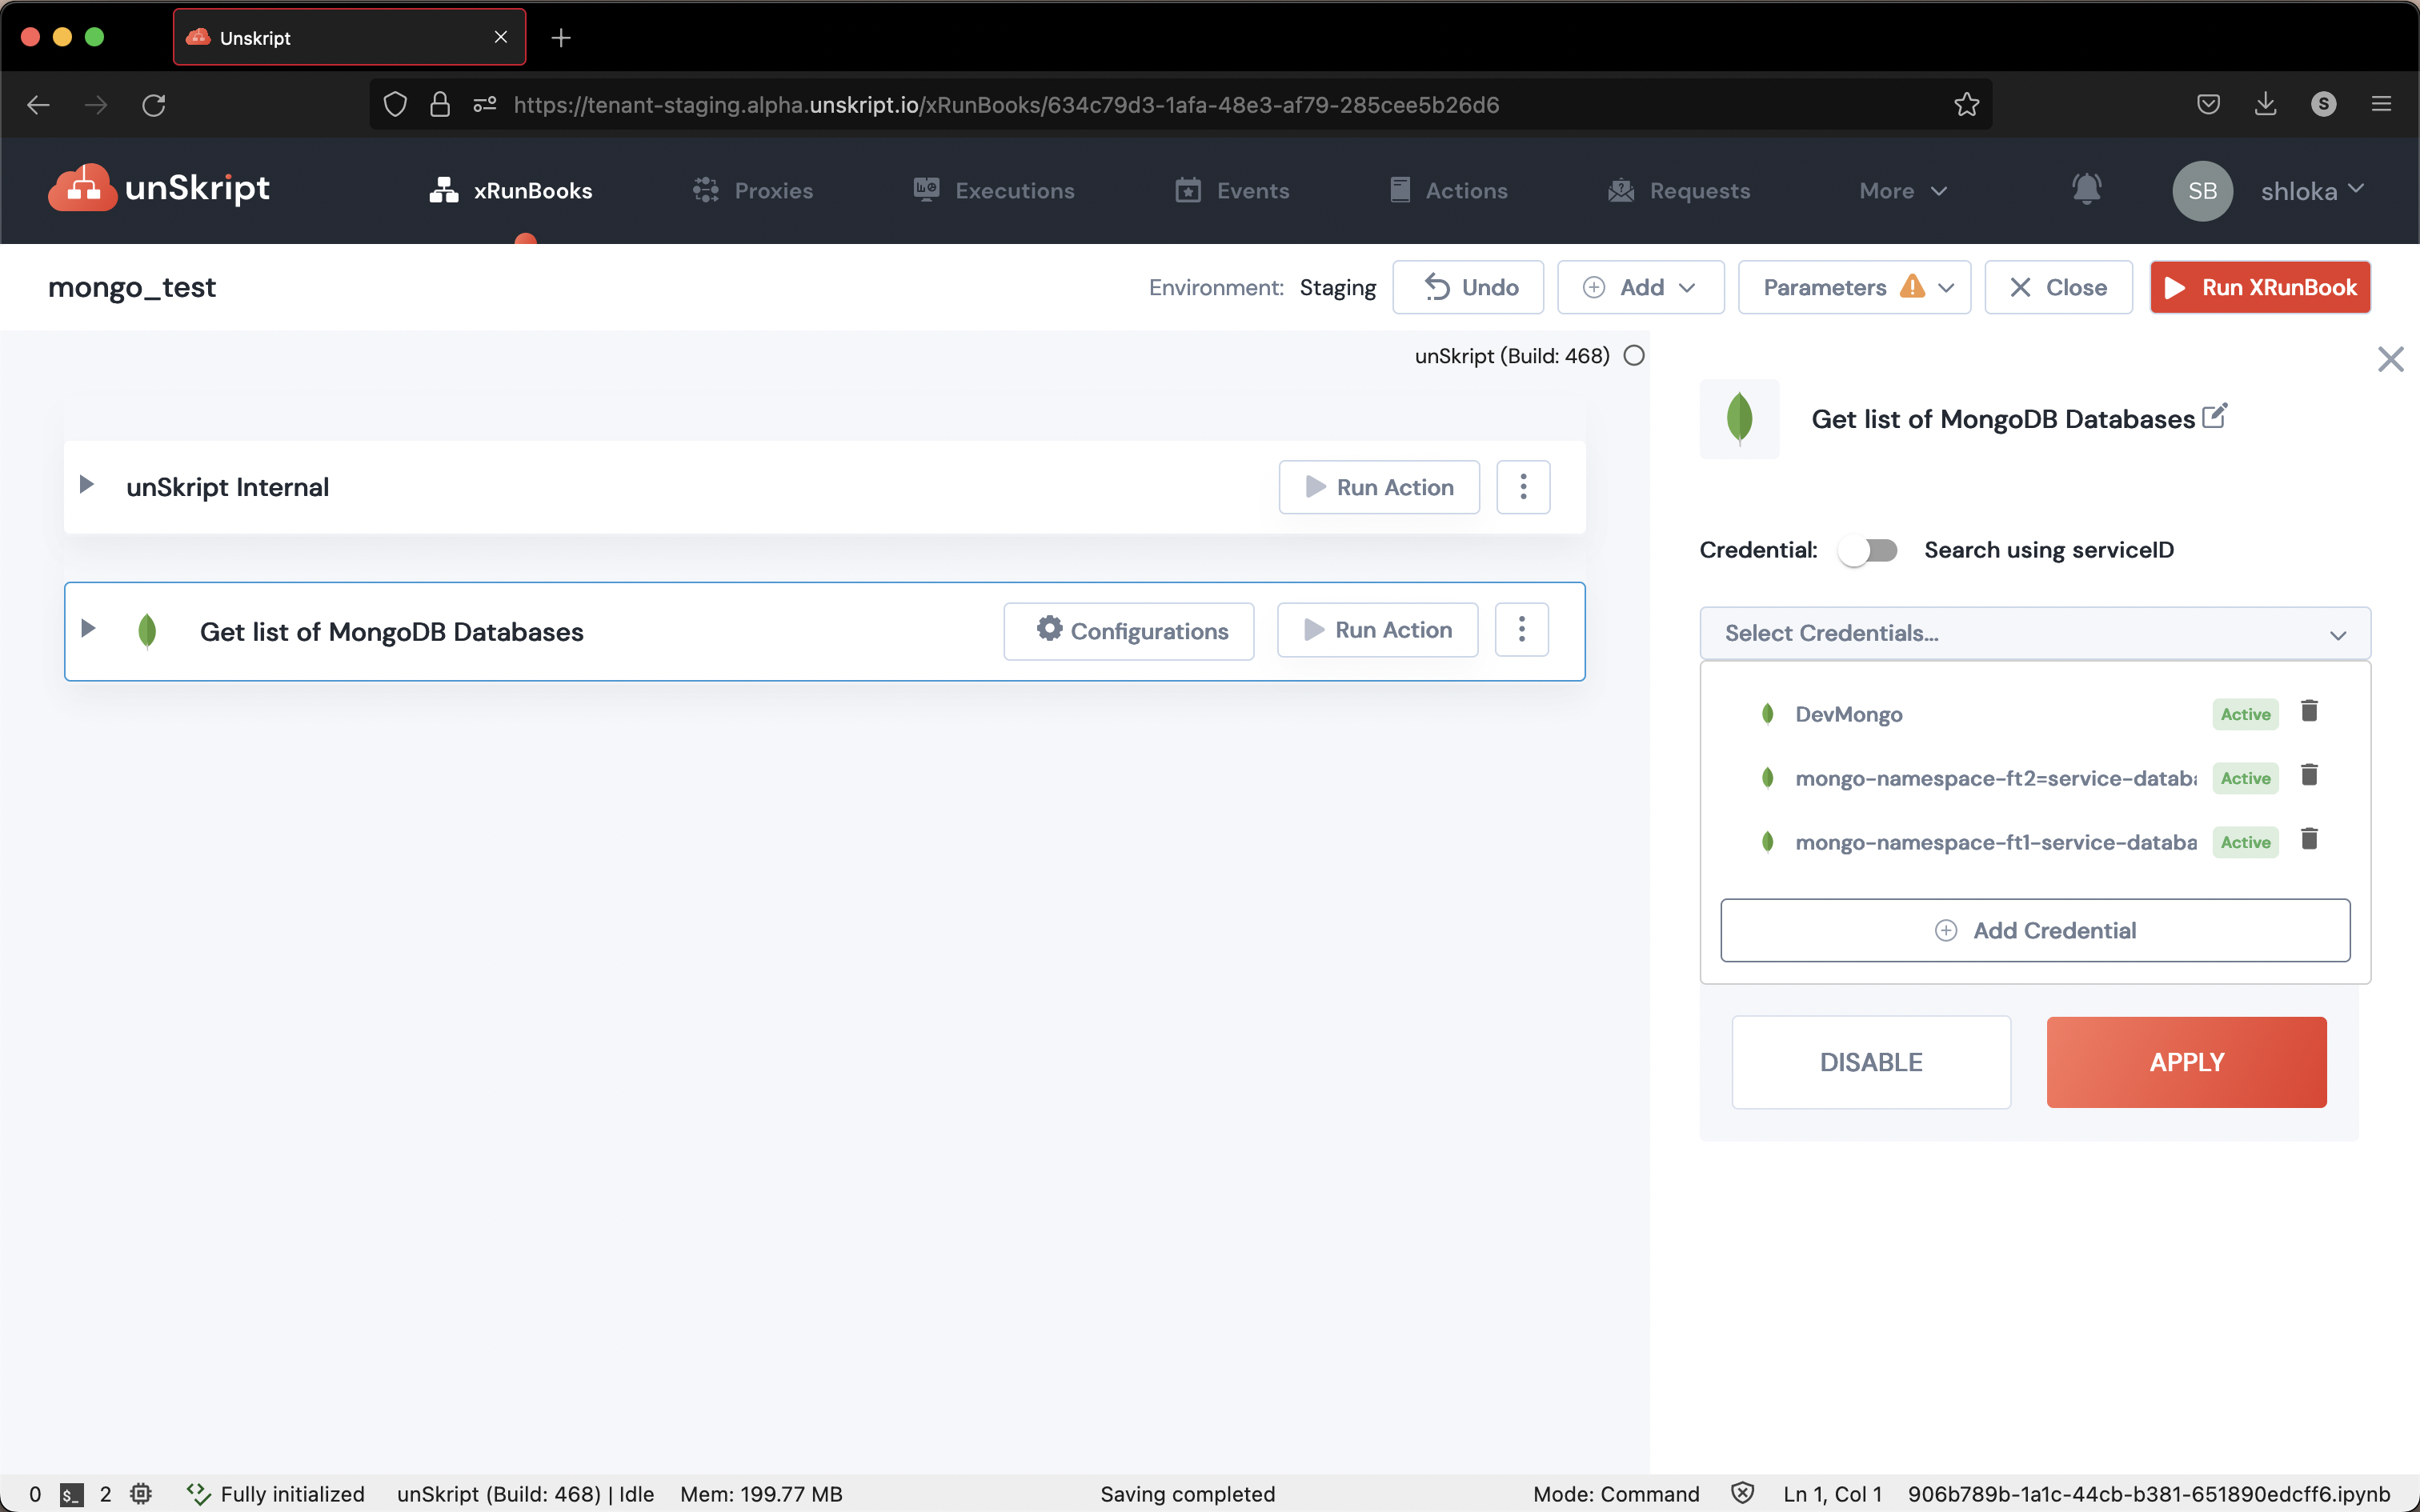The image size is (2420, 1512).
Task: Click the large MongoDB icon in side panel
Action: tap(1739, 418)
